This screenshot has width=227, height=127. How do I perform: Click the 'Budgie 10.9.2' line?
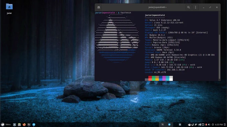tap(155, 35)
